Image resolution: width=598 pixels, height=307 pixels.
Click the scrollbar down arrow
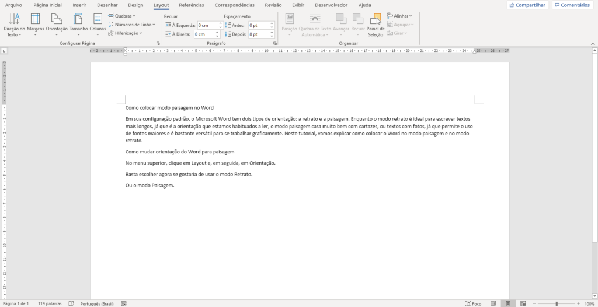(x=594, y=295)
